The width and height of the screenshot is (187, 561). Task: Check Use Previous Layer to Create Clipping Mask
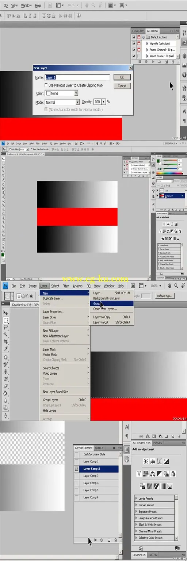point(46,85)
